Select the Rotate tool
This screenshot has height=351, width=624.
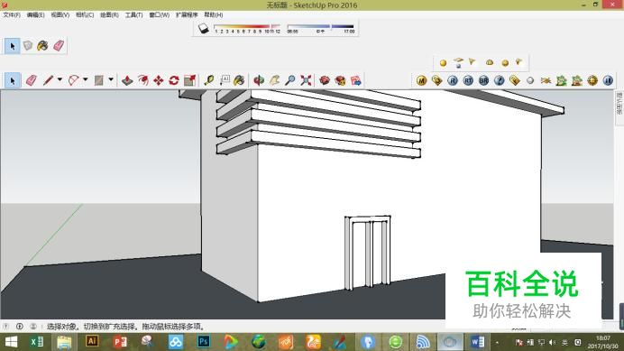pyautogui.click(x=174, y=80)
